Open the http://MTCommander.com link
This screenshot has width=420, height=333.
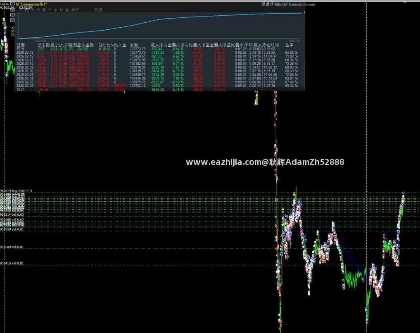tap(295, 4)
